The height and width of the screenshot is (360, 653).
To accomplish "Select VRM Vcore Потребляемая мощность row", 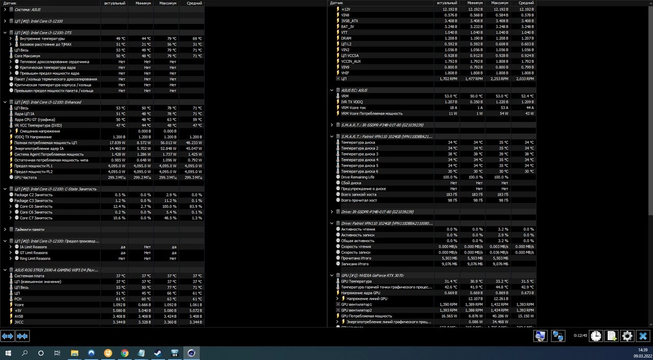I will tap(433, 114).
